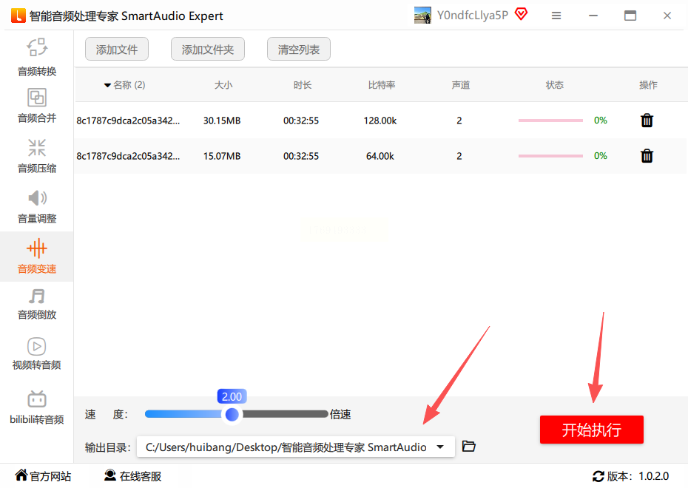Open the 视频转音频 video to audio tool

pyautogui.click(x=37, y=353)
